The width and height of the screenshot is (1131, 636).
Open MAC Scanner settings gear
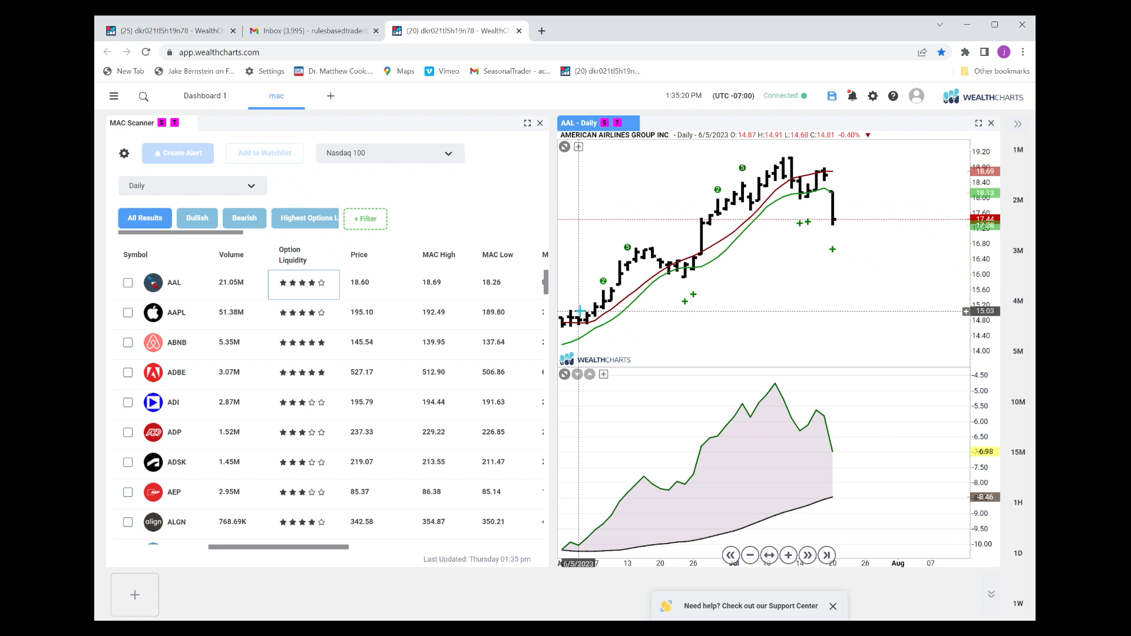click(124, 153)
